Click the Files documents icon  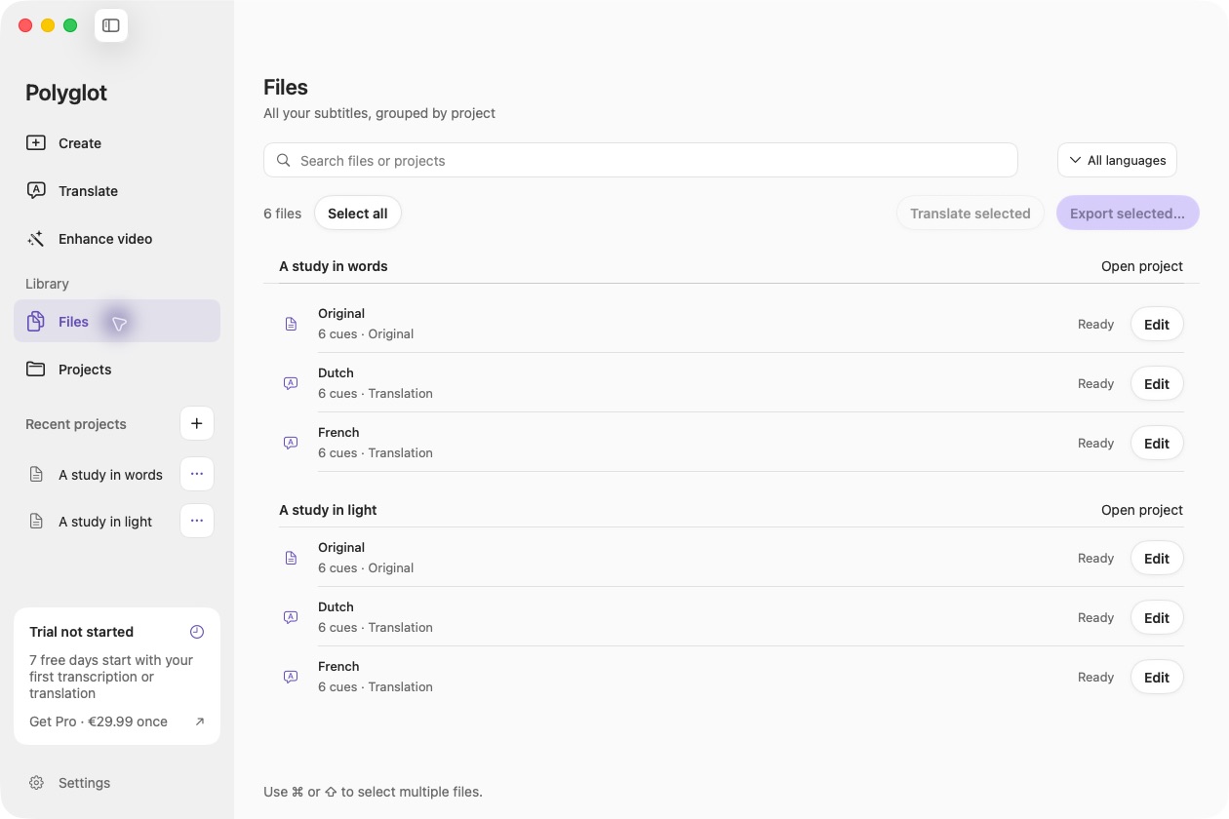pos(36,322)
